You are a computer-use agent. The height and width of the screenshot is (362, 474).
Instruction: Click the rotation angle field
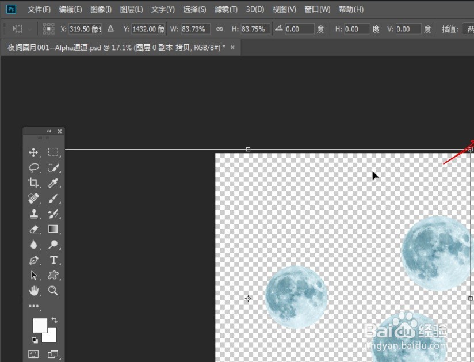(300, 29)
